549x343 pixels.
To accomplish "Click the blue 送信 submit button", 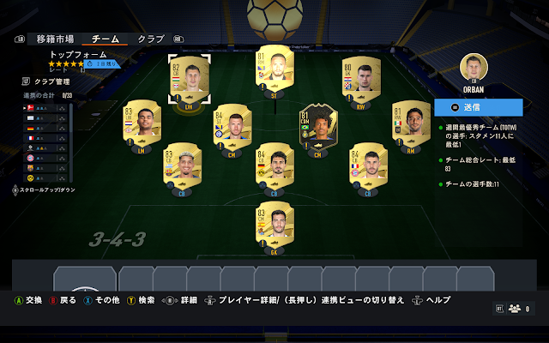I will point(479,107).
